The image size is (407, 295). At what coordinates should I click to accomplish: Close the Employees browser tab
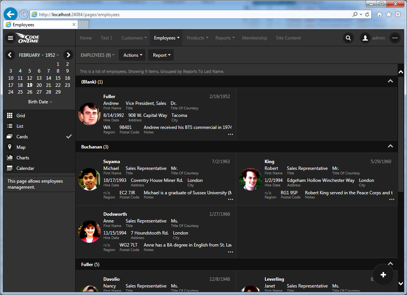tap(74, 24)
